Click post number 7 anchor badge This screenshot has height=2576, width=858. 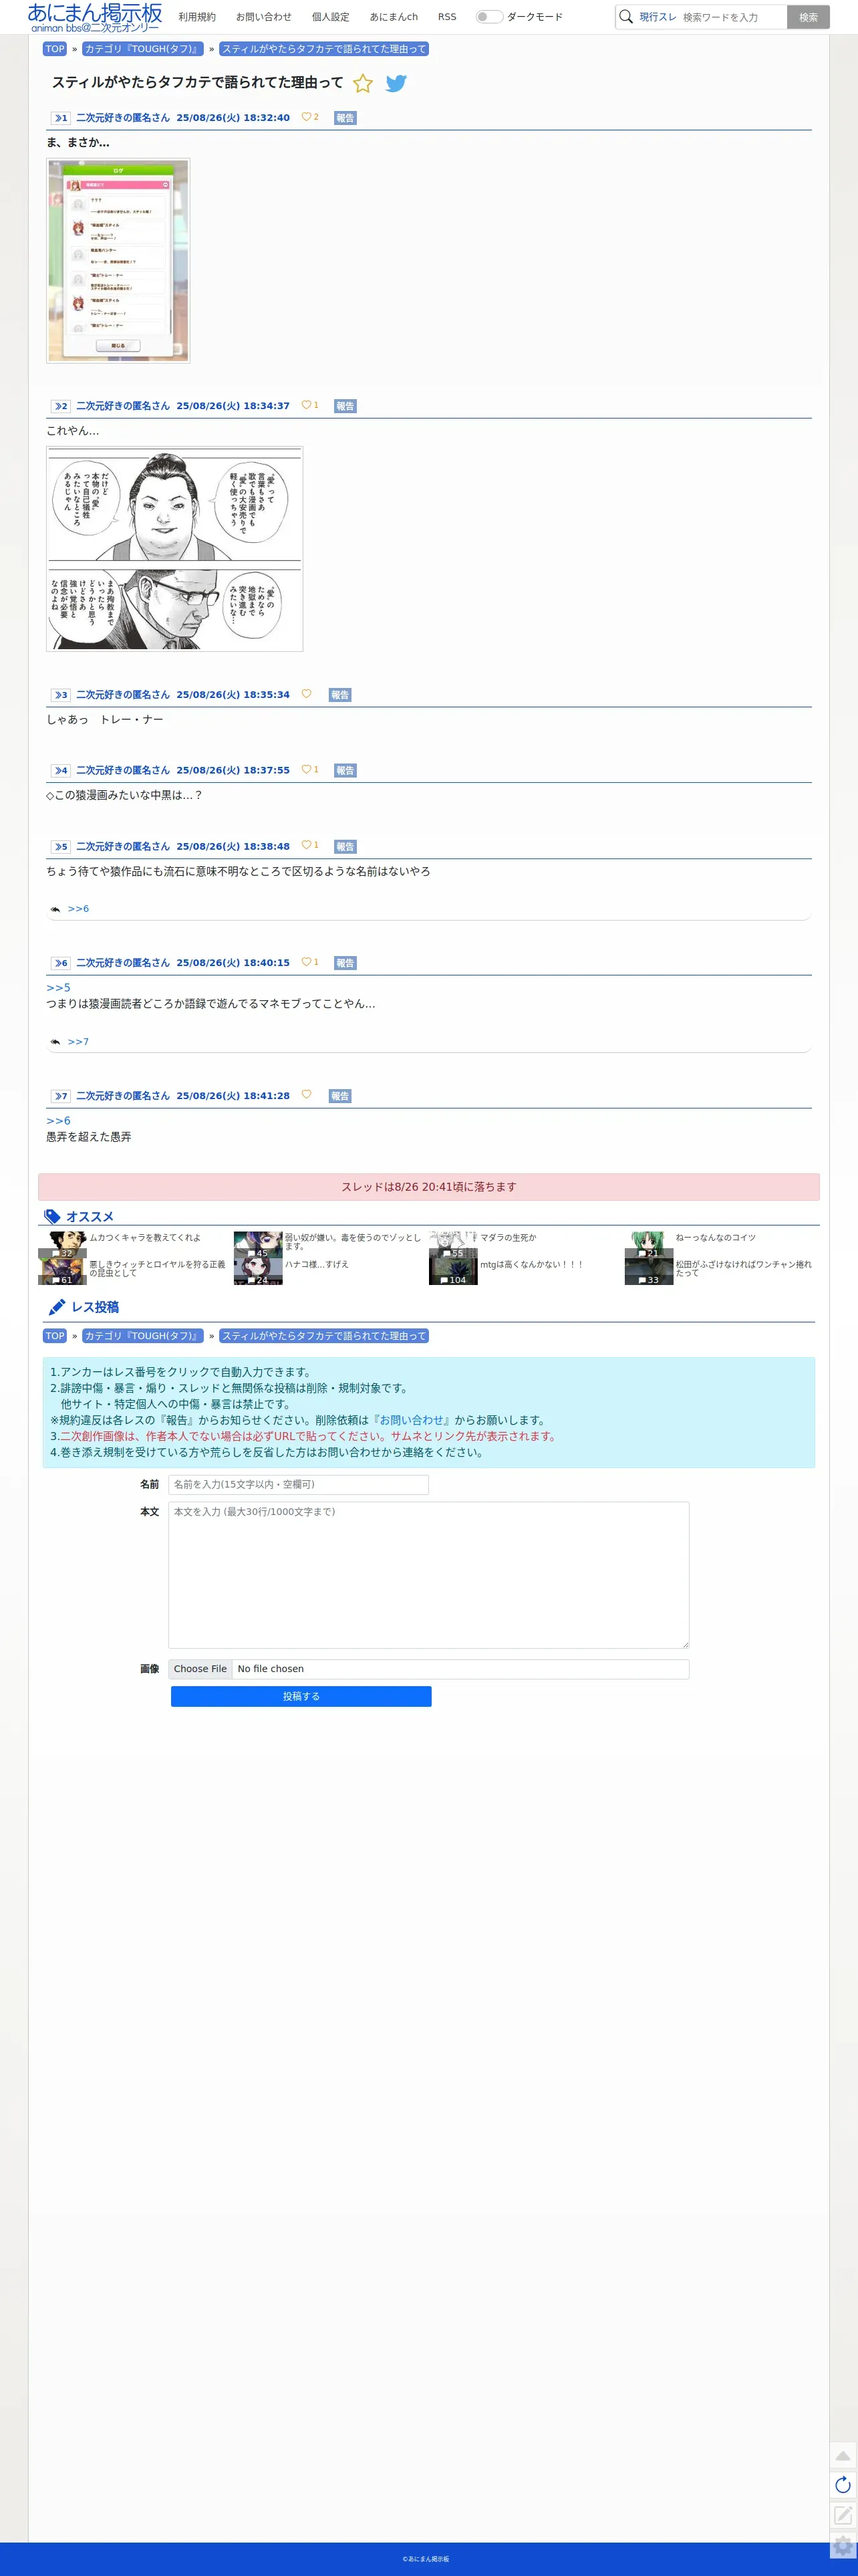click(x=61, y=1096)
